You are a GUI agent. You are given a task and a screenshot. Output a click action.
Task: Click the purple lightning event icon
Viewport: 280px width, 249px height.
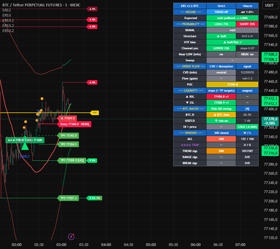point(71,237)
